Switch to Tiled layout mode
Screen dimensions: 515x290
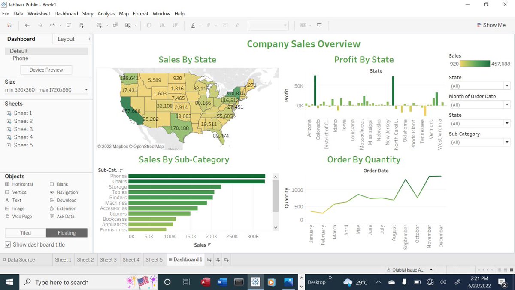pos(25,233)
